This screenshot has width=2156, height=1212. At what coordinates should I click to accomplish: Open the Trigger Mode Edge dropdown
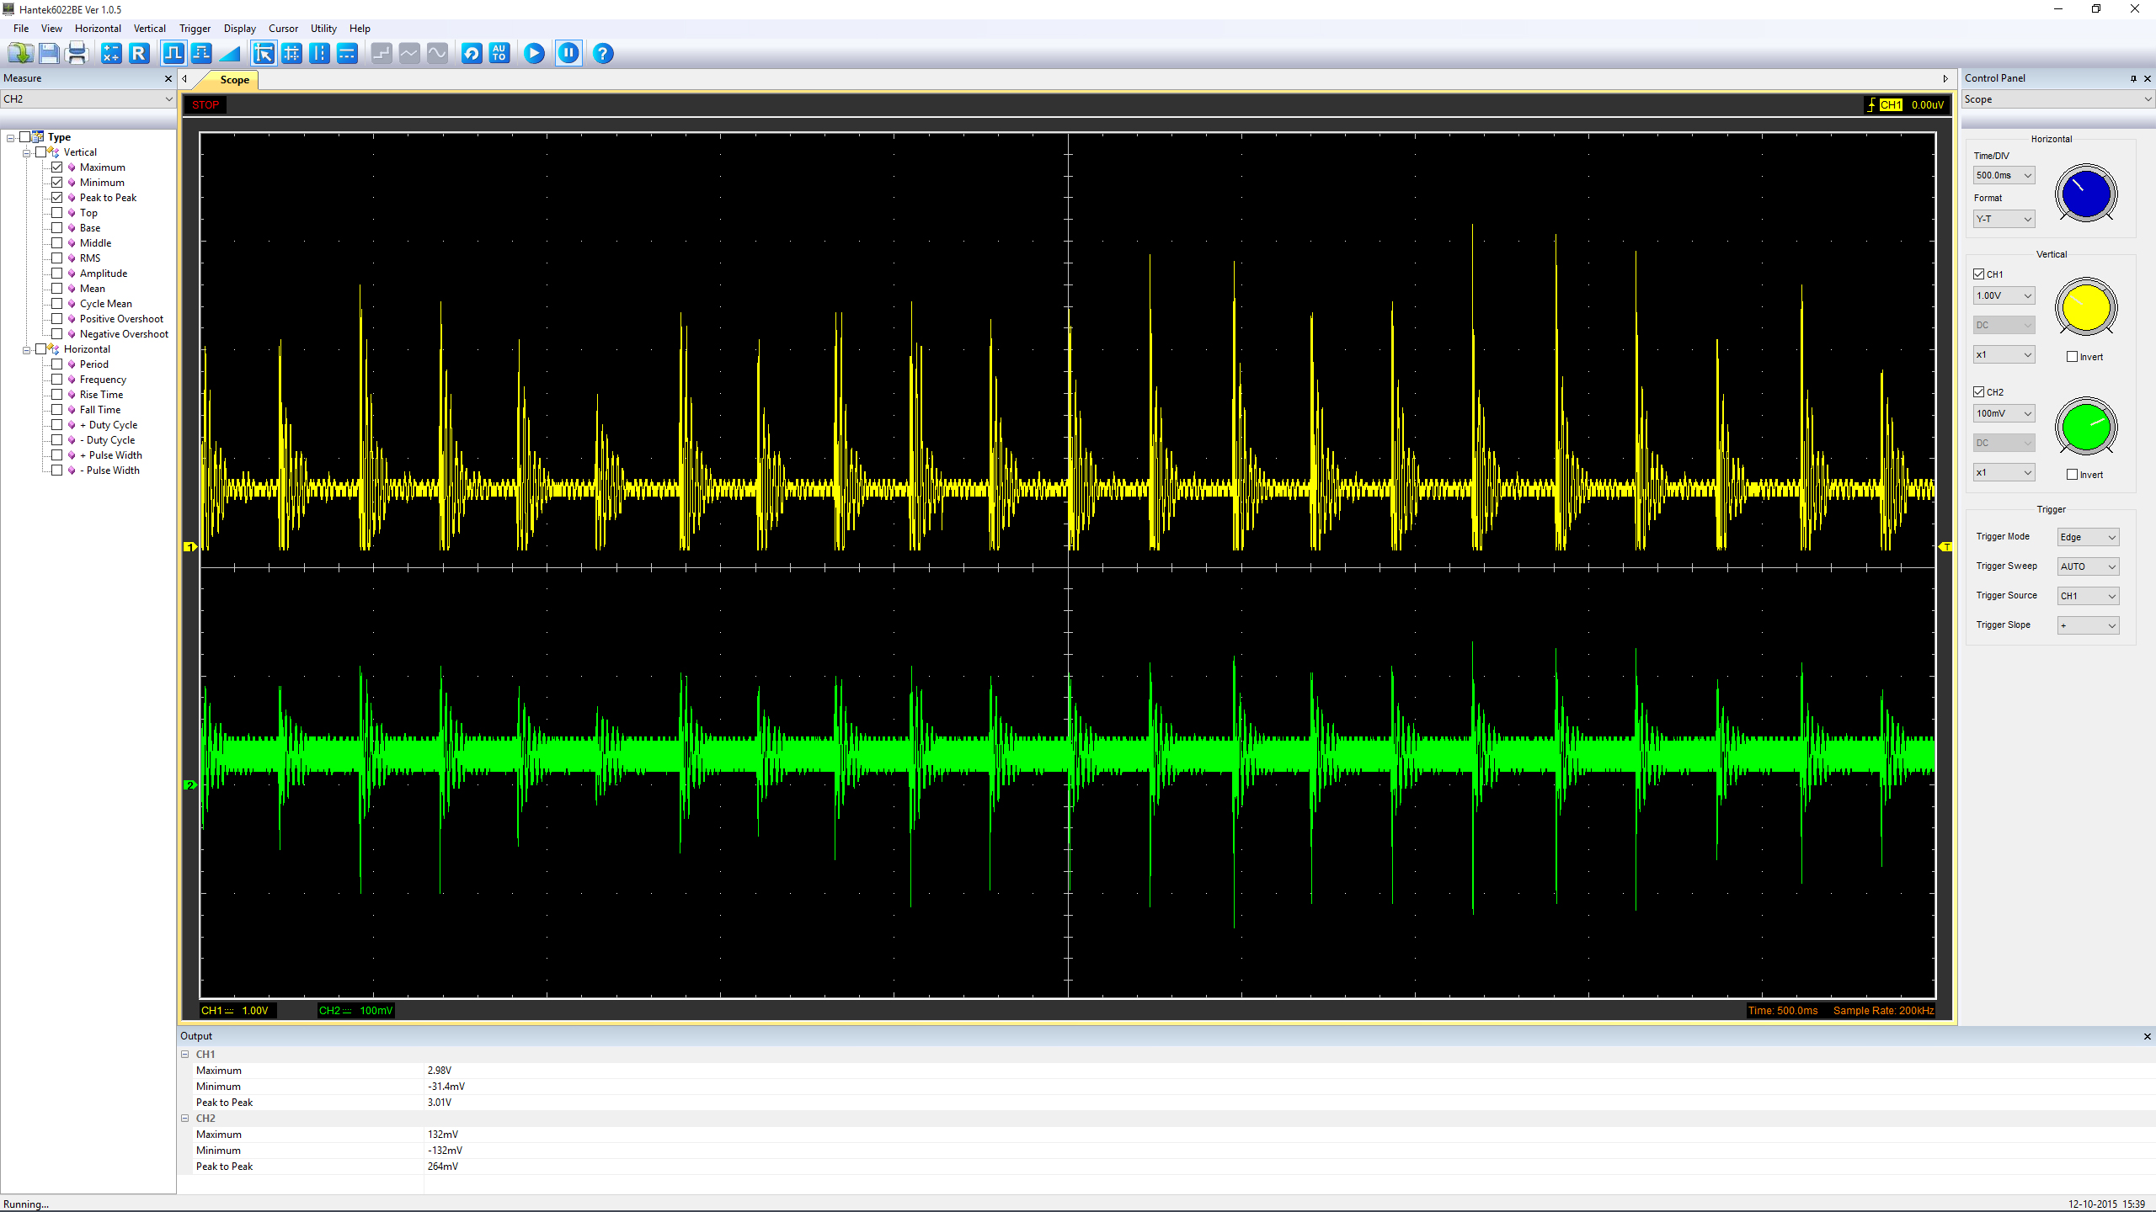2088,537
